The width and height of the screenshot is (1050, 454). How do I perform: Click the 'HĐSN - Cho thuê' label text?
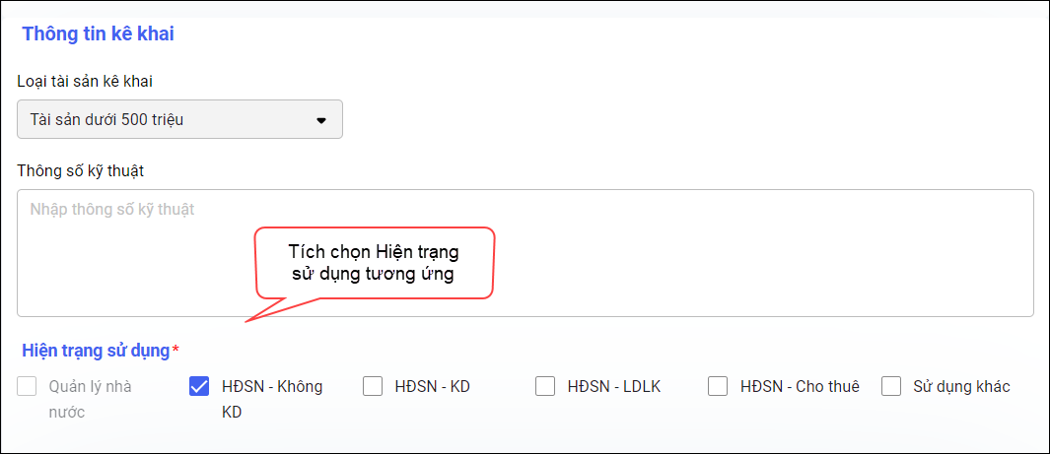pos(800,386)
